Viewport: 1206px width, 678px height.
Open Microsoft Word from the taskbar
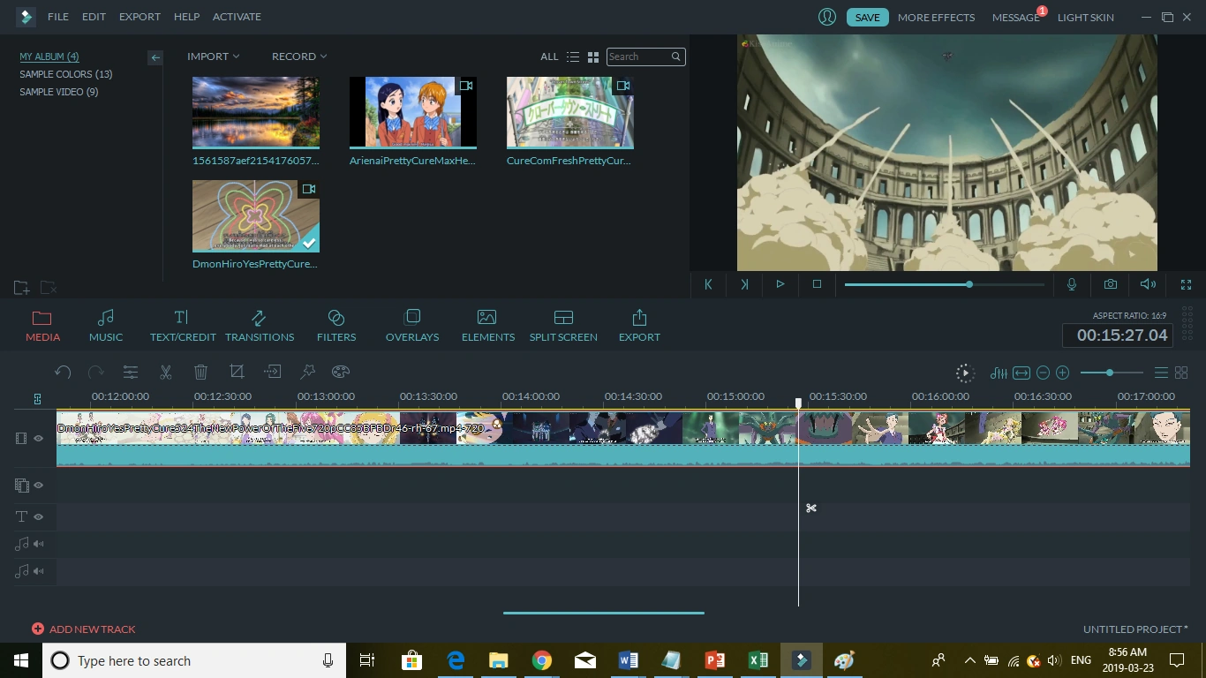(x=628, y=660)
